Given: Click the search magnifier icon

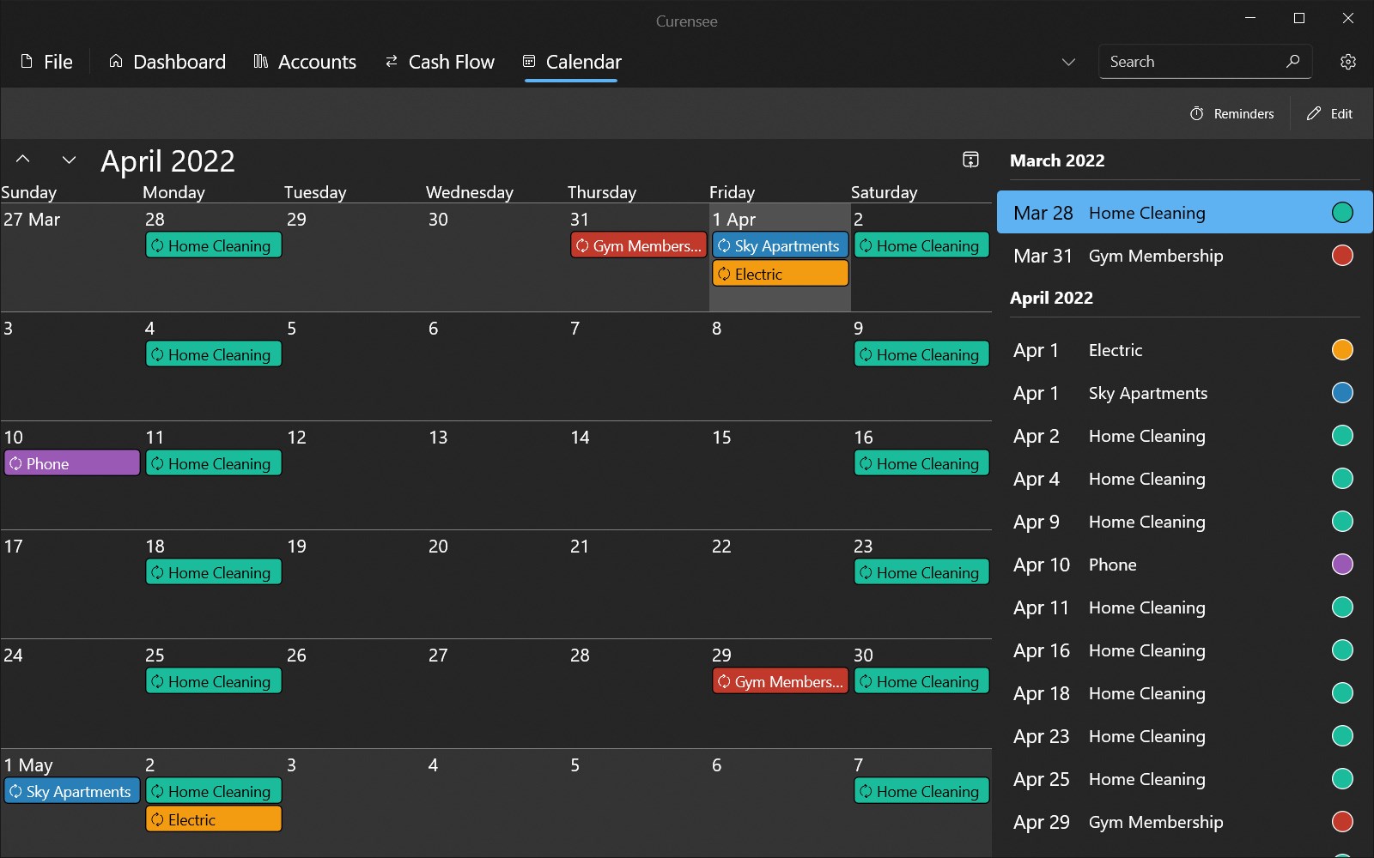Looking at the screenshot, I should (1292, 61).
